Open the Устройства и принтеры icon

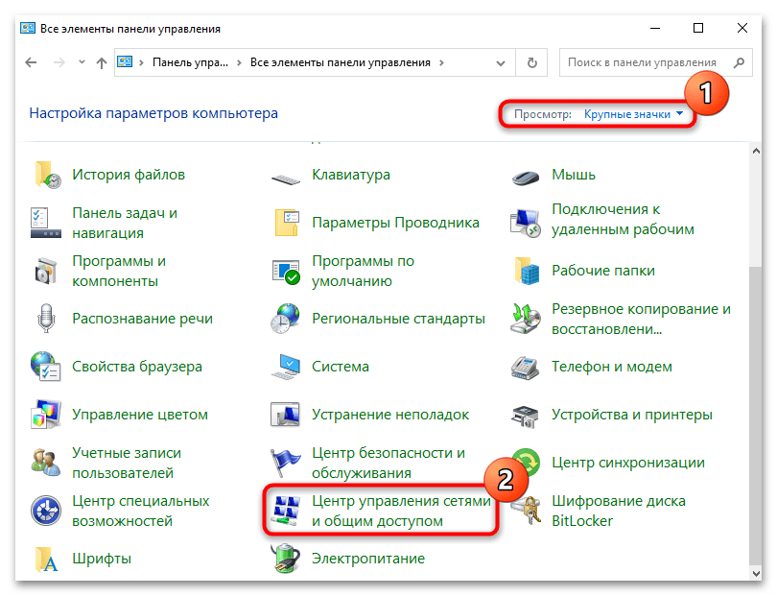[526, 416]
